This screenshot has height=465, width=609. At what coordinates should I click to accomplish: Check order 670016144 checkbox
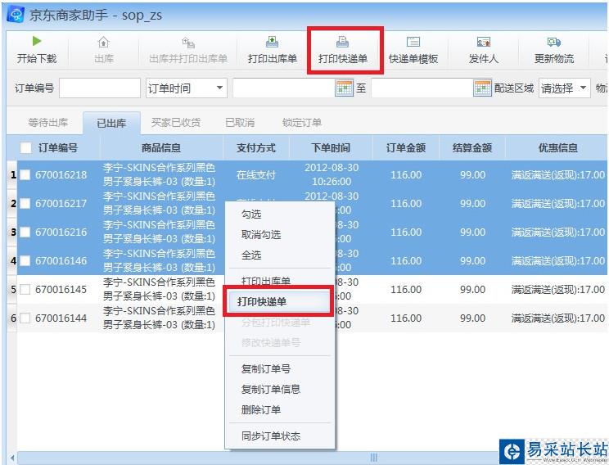[x=25, y=318]
